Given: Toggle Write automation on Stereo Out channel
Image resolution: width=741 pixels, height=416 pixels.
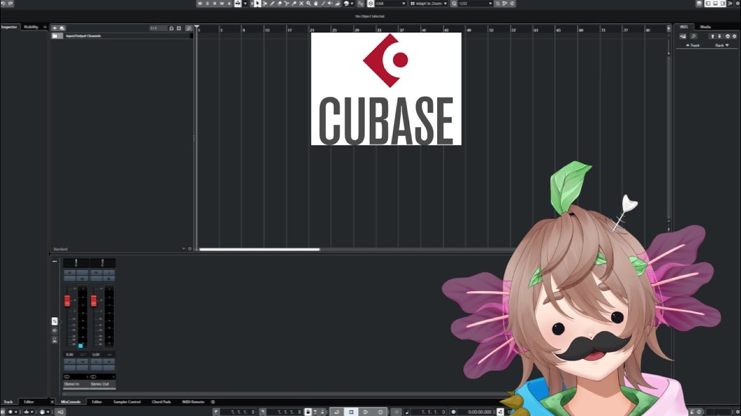Looking at the screenshot, I should pyautogui.click(x=109, y=361).
